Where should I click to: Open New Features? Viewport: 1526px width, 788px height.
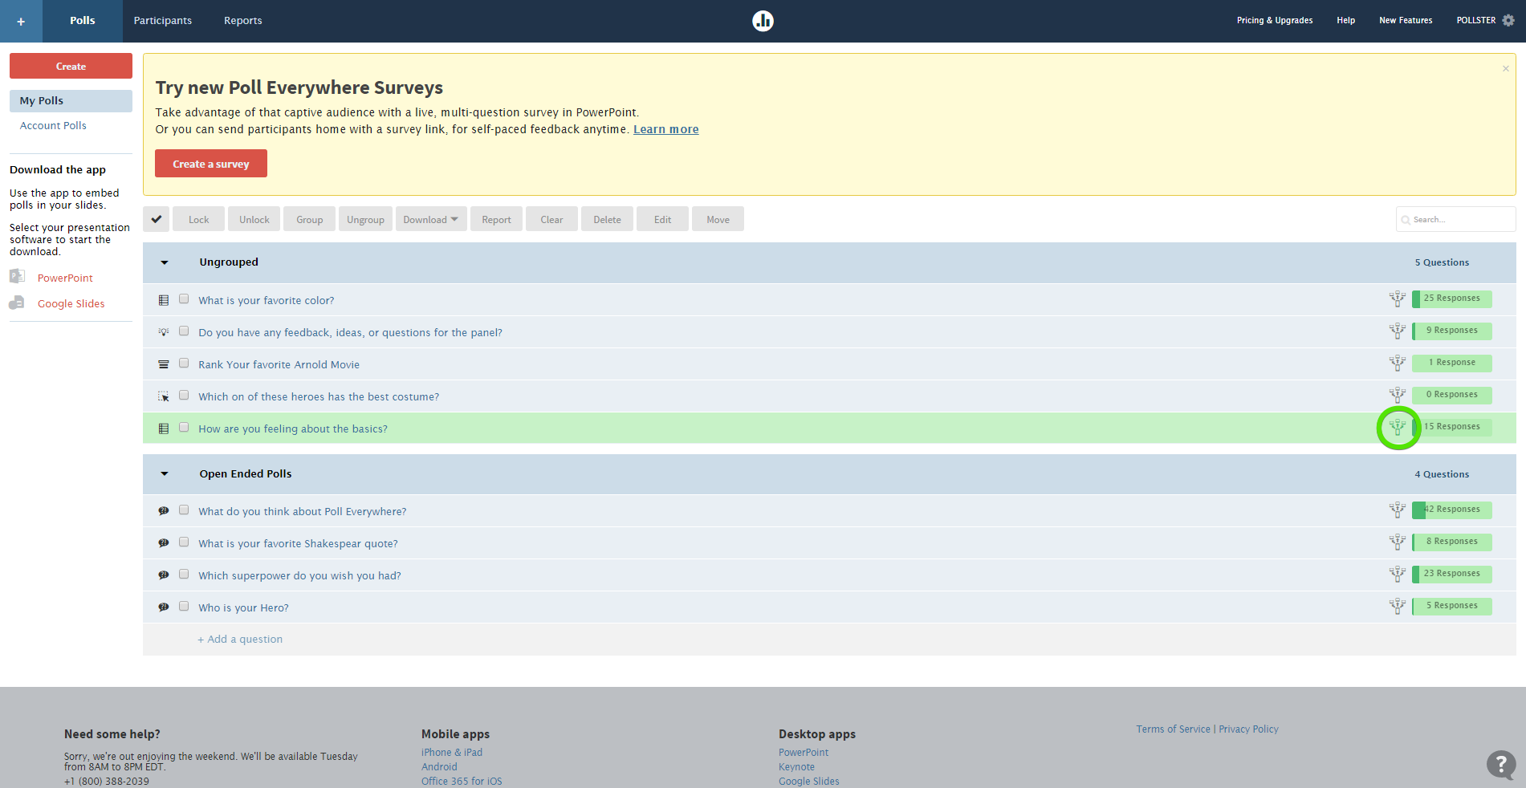pyautogui.click(x=1406, y=21)
